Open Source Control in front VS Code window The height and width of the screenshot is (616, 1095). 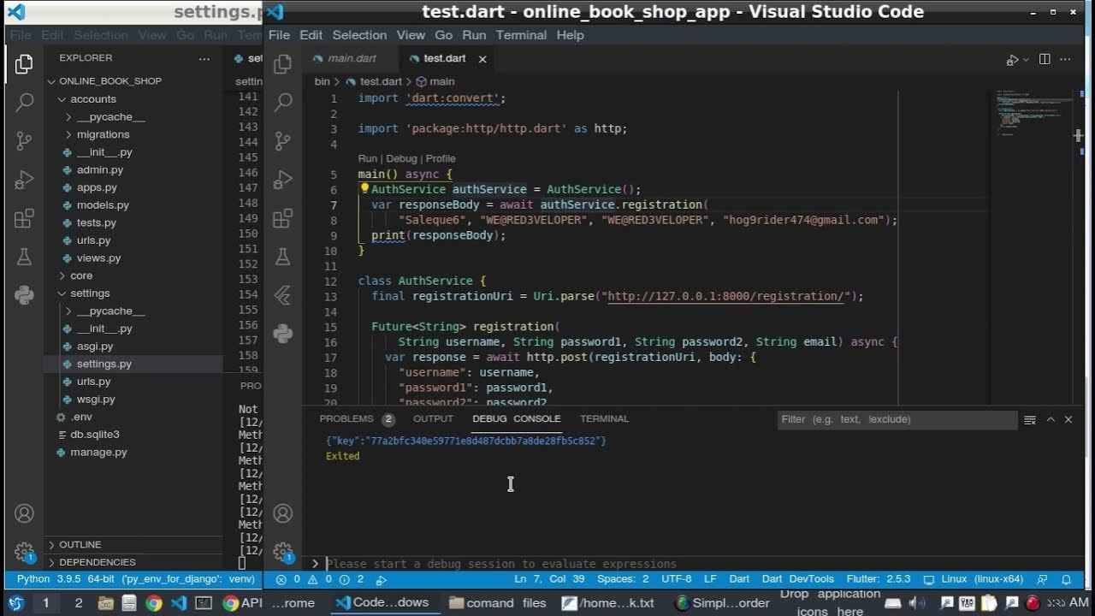coord(282,141)
